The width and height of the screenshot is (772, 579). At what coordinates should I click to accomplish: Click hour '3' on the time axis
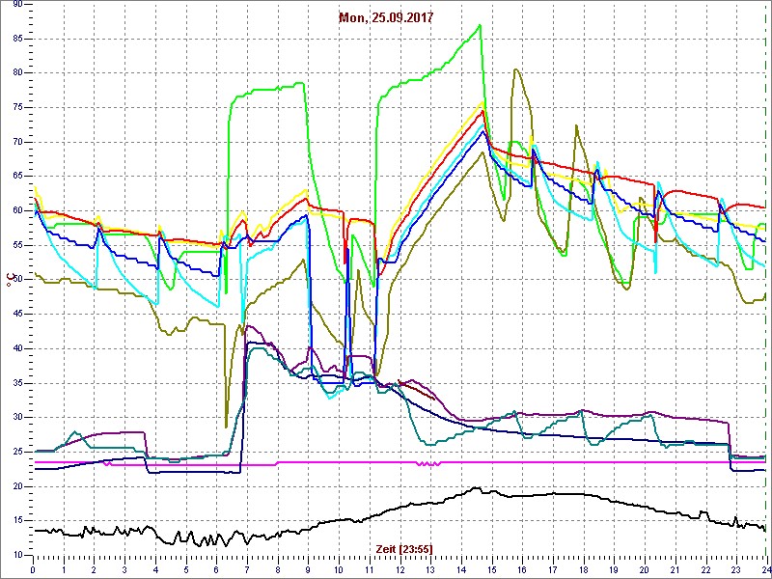pyautogui.click(x=124, y=569)
